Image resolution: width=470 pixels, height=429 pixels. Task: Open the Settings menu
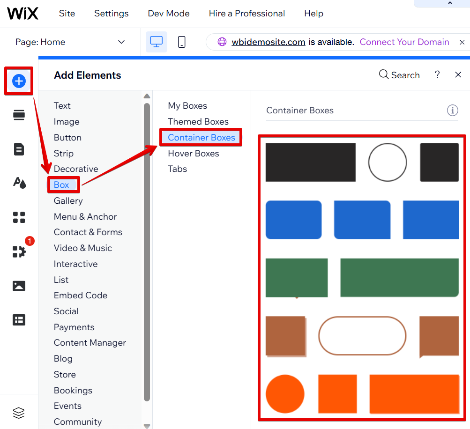tap(111, 14)
